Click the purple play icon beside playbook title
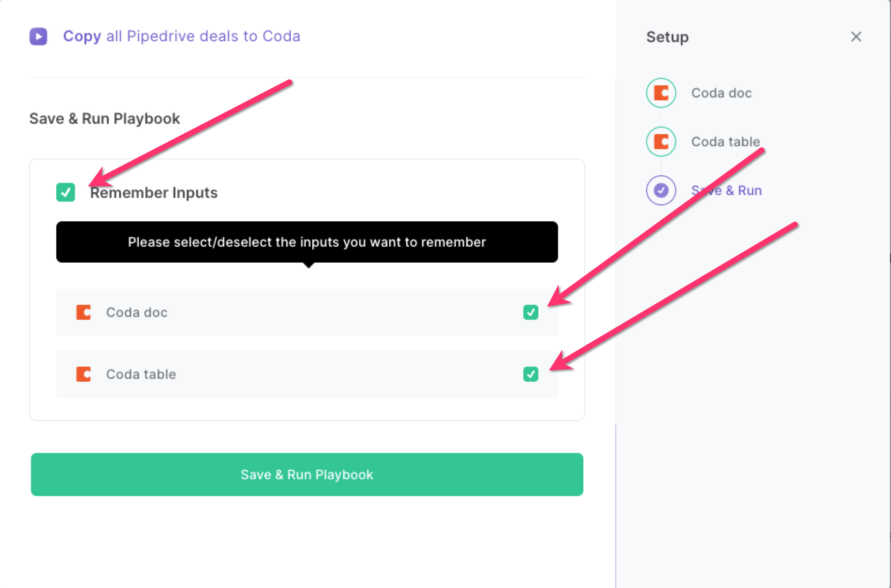 point(38,36)
